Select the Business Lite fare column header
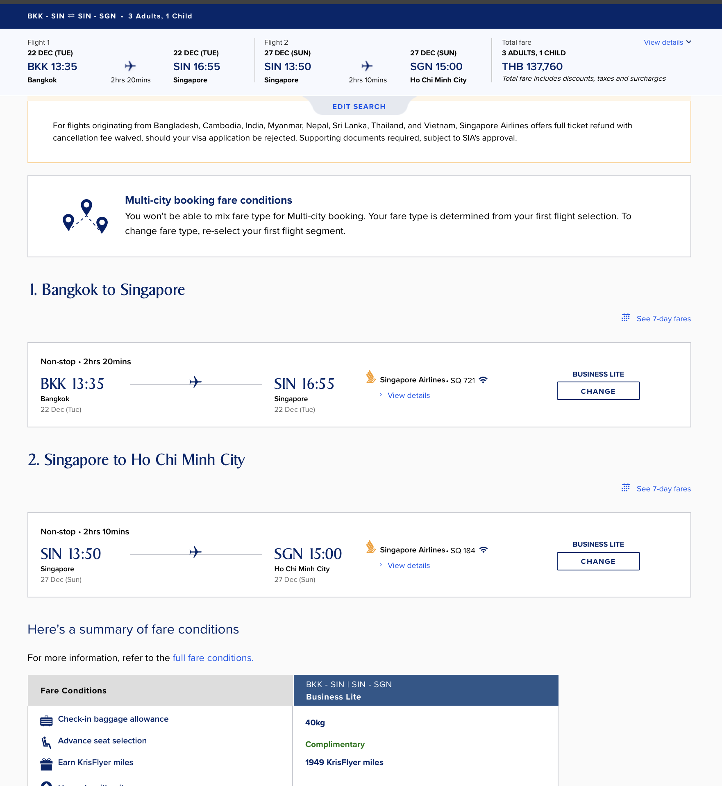Image resolution: width=722 pixels, height=786 pixels. pyautogui.click(x=426, y=691)
